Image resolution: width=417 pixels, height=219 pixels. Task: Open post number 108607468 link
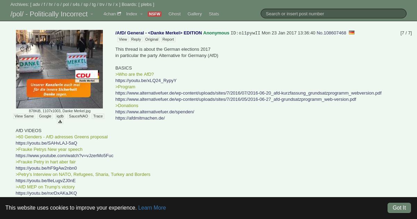coord(331,33)
